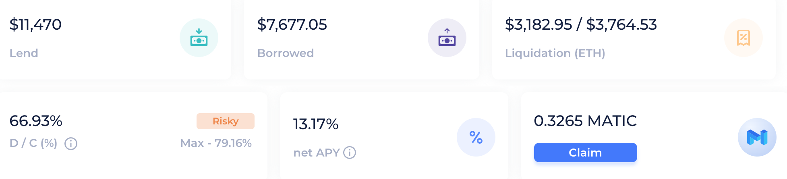This screenshot has width=787, height=179.
Task: Click the Lend card label
Action: (24, 53)
